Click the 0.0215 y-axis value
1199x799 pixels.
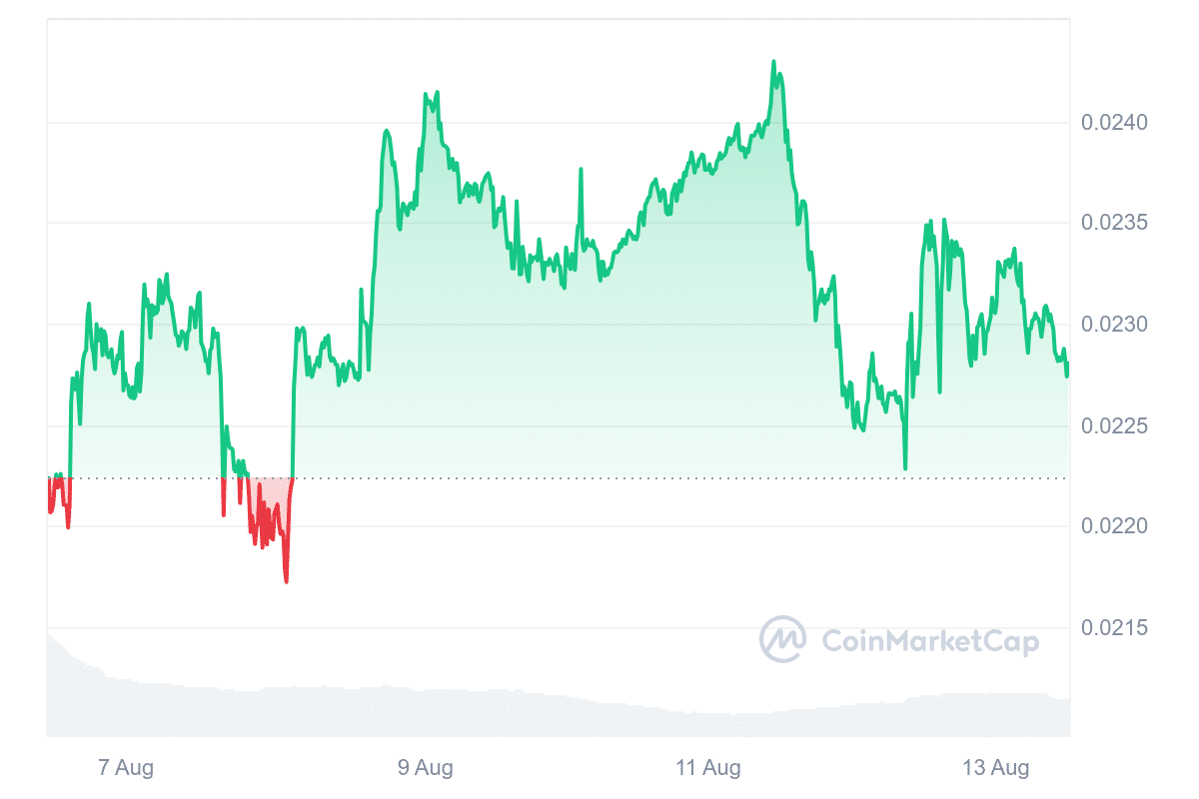(x=1114, y=628)
